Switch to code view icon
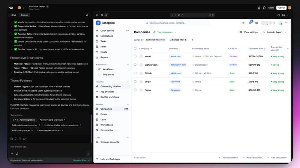 tap(106, 15)
